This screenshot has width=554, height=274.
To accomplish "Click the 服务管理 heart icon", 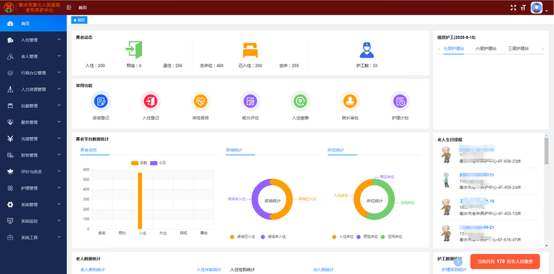I will (10, 122).
